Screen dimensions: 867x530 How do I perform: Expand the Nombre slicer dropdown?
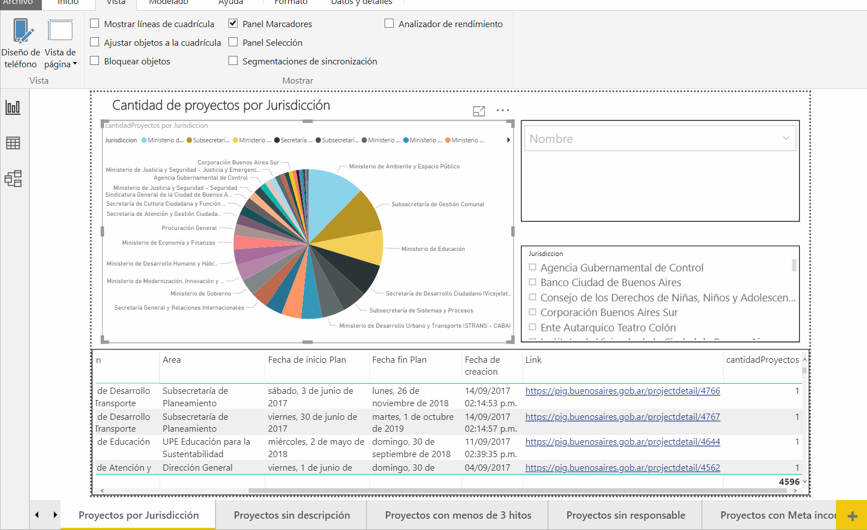click(786, 138)
